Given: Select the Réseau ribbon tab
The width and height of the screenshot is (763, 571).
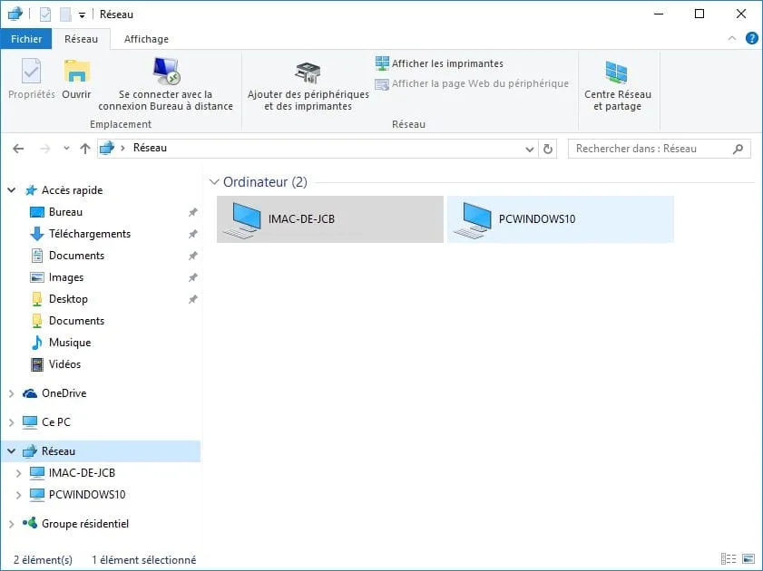Looking at the screenshot, I should pos(81,39).
